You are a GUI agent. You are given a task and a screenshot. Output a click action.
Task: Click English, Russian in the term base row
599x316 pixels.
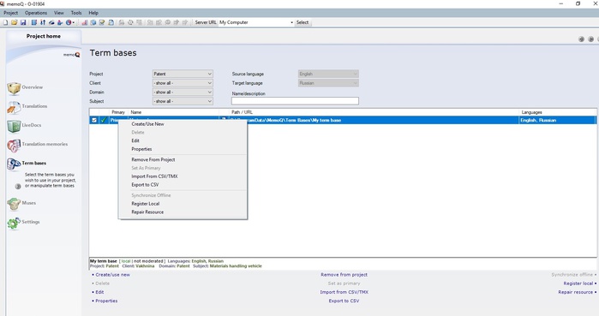538,120
